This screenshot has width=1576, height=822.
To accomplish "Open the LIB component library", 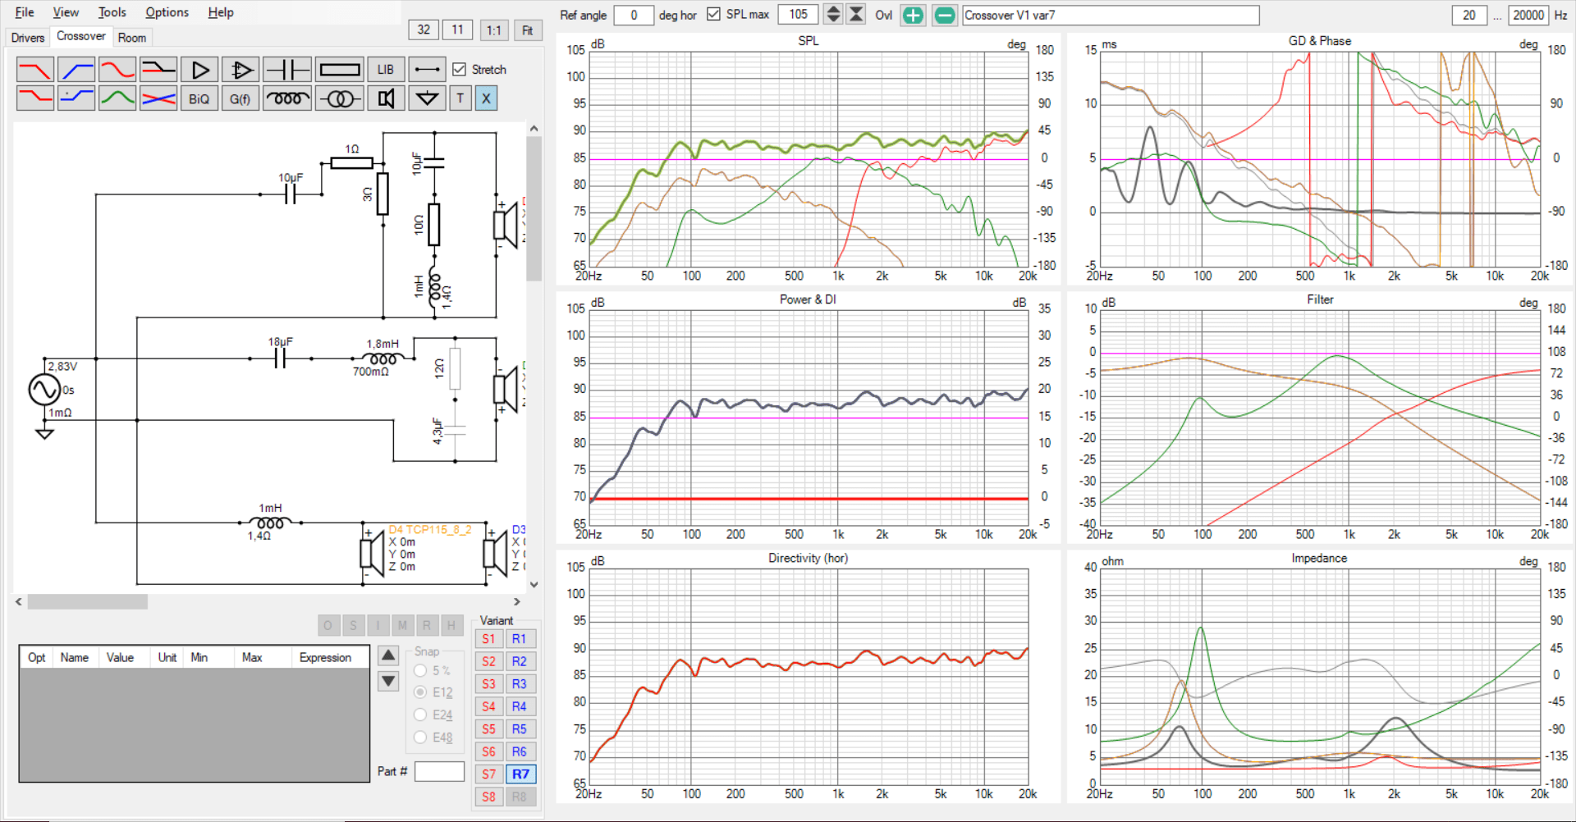I will pyautogui.click(x=386, y=70).
